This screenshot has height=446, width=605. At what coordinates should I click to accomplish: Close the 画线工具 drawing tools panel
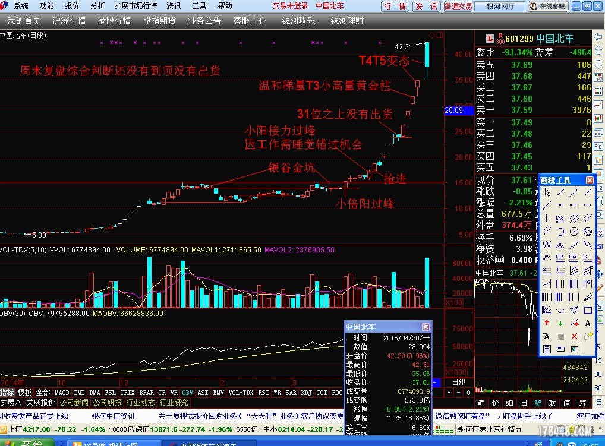(x=590, y=180)
